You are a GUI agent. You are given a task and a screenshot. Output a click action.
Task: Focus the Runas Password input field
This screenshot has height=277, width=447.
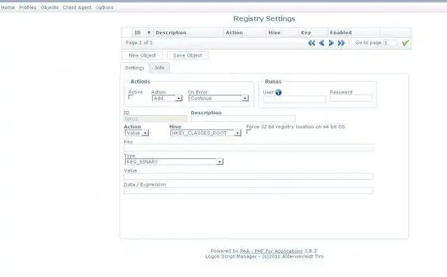(x=351, y=98)
